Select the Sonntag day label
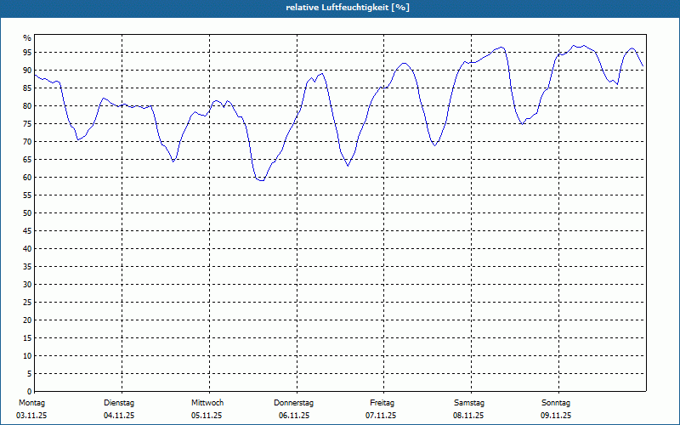This screenshot has width=680, height=425. point(556,403)
